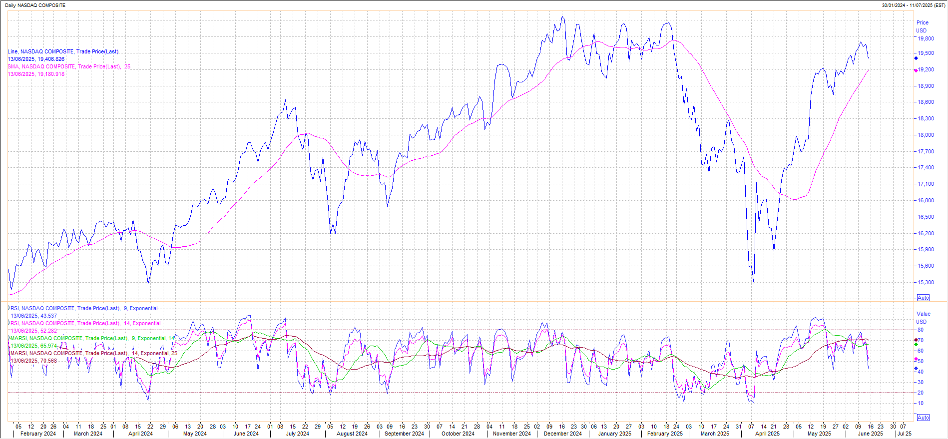Viewport: 948px width, 439px height.
Task: Click the 19,180.918 SMA value
Action: tap(51, 74)
